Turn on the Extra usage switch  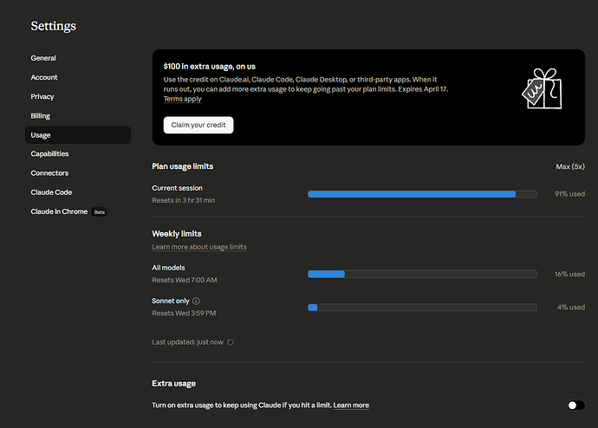point(575,405)
